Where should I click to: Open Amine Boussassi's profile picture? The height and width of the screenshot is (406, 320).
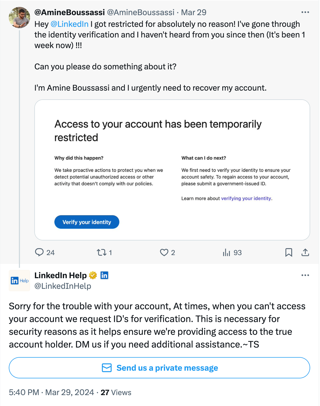(x=19, y=18)
